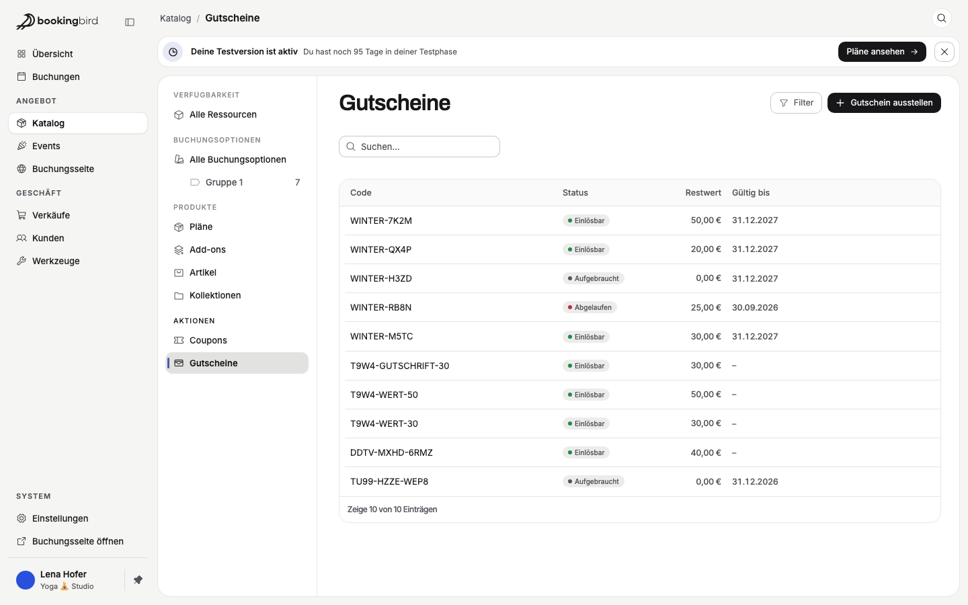Viewport: 968px width, 605px height.
Task: Open voucher WINTER-7K2M
Action: point(640,220)
